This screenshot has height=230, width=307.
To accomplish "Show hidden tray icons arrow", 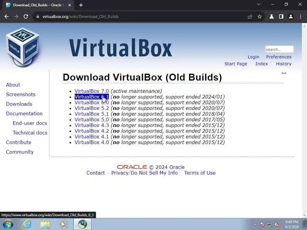I will coord(255,224).
